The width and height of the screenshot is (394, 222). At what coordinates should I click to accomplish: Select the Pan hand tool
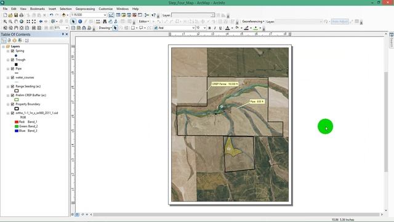(x=16, y=22)
